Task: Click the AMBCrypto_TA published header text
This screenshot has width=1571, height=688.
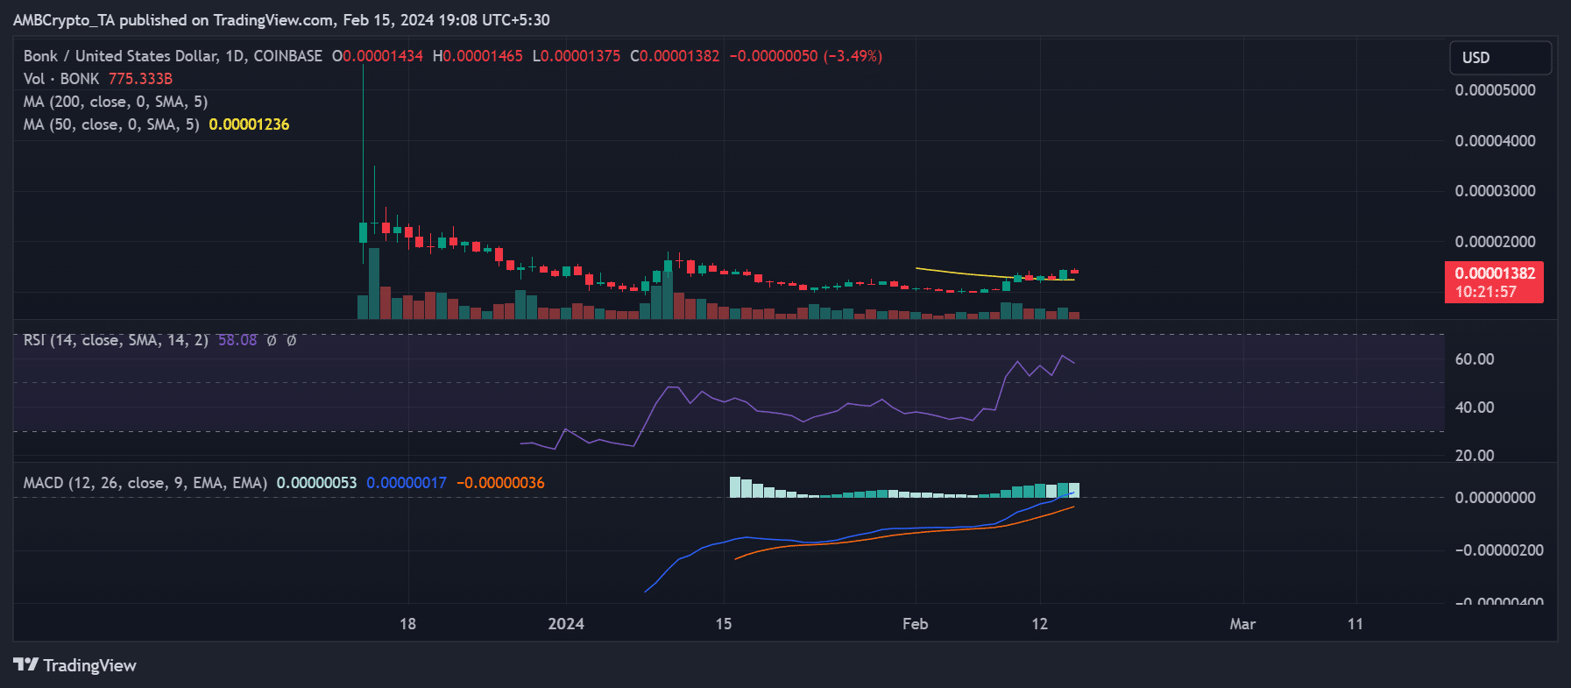Action: tap(281, 19)
